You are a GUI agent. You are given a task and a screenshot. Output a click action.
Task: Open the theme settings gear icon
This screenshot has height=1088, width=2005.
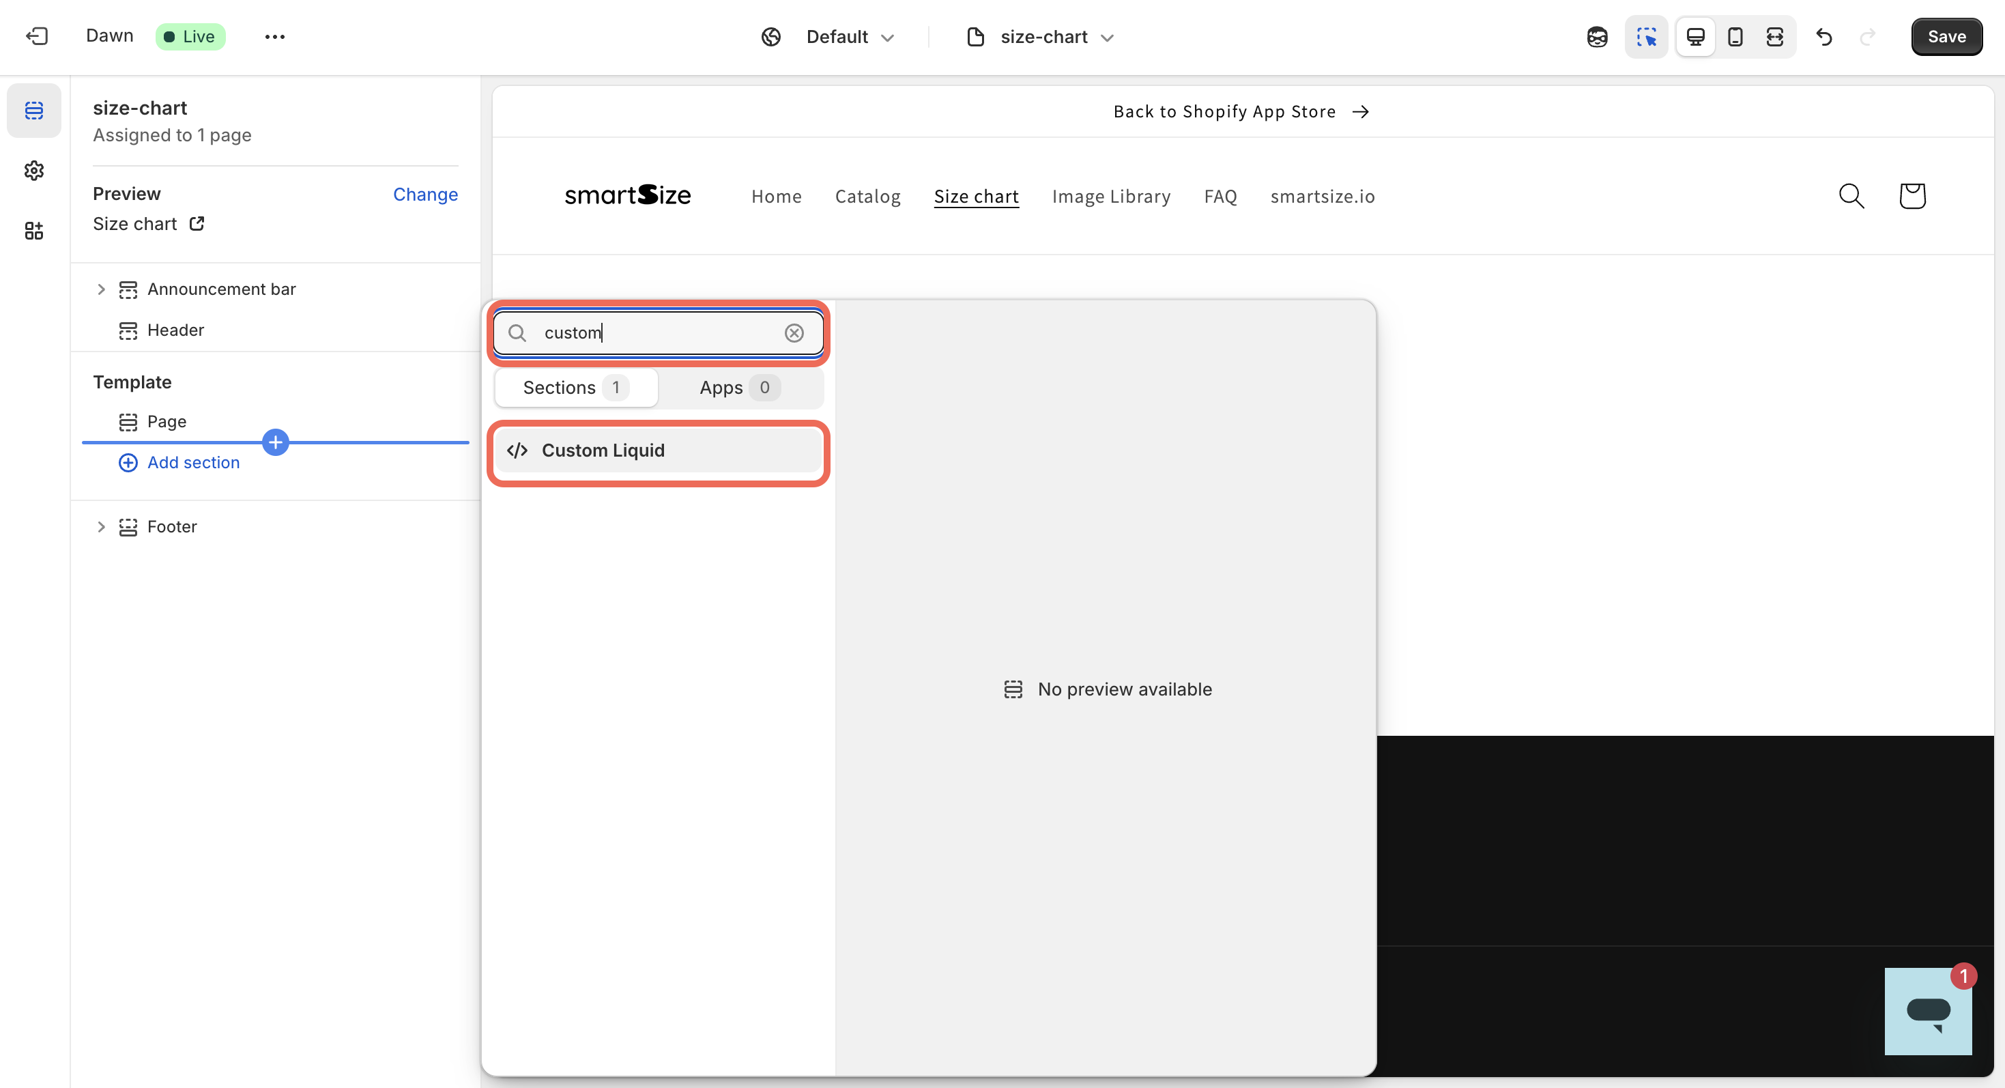tap(33, 171)
